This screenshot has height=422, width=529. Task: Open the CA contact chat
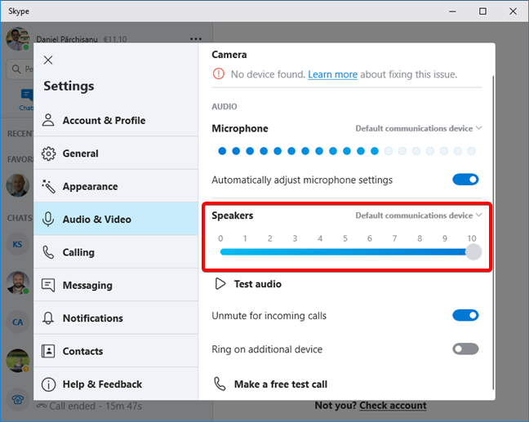point(17,322)
